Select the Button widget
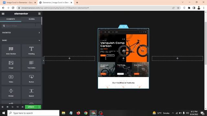207x116 pixels. coord(31,79)
